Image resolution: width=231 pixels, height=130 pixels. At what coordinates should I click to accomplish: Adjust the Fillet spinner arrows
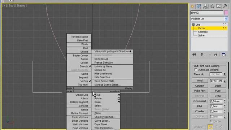click(225, 106)
